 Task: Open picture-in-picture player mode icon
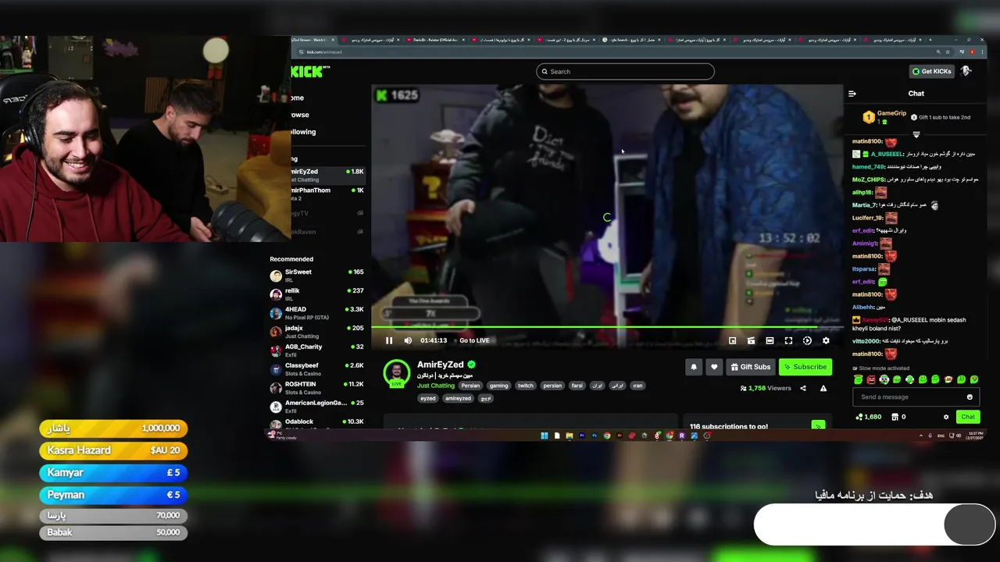click(732, 340)
